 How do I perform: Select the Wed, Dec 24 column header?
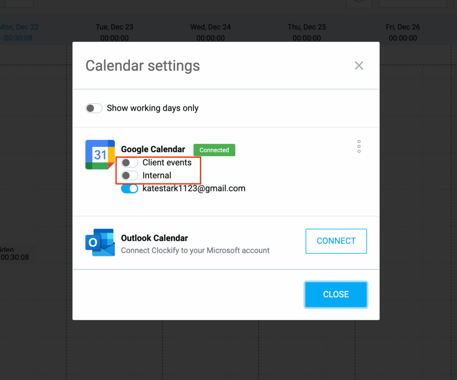coord(211,27)
